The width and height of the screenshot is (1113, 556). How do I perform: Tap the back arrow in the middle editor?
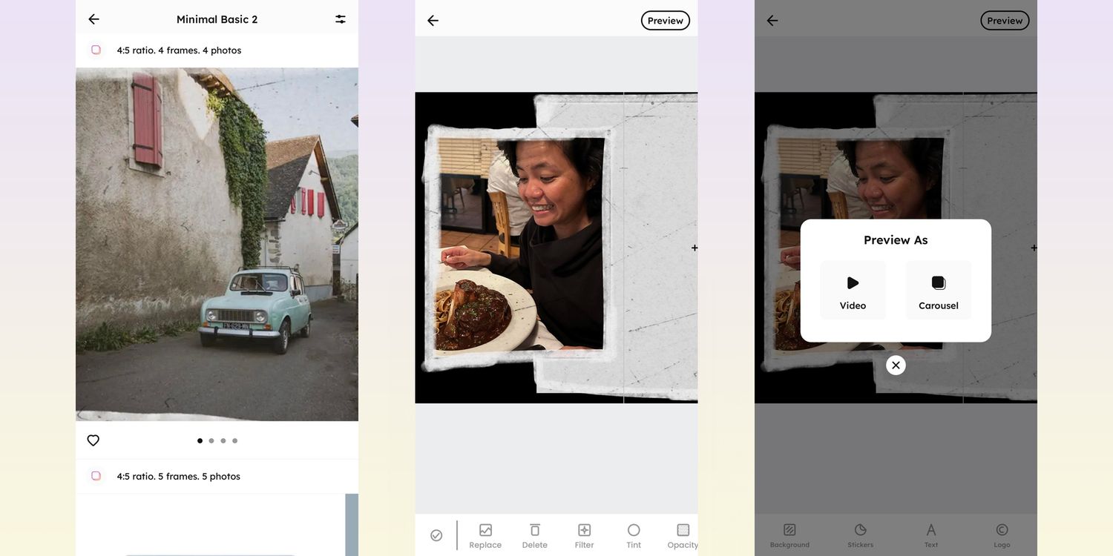(x=433, y=21)
